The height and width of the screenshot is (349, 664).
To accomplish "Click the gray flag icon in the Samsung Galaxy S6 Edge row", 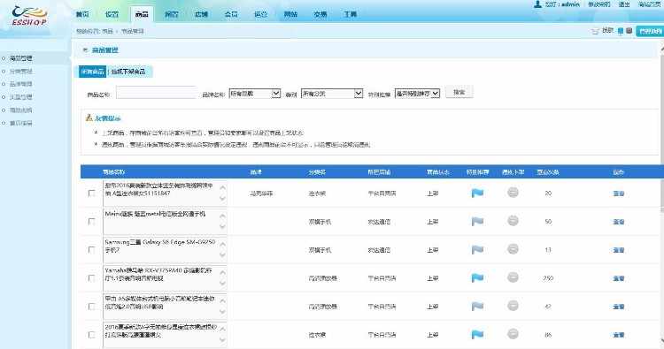I will (x=477, y=250).
